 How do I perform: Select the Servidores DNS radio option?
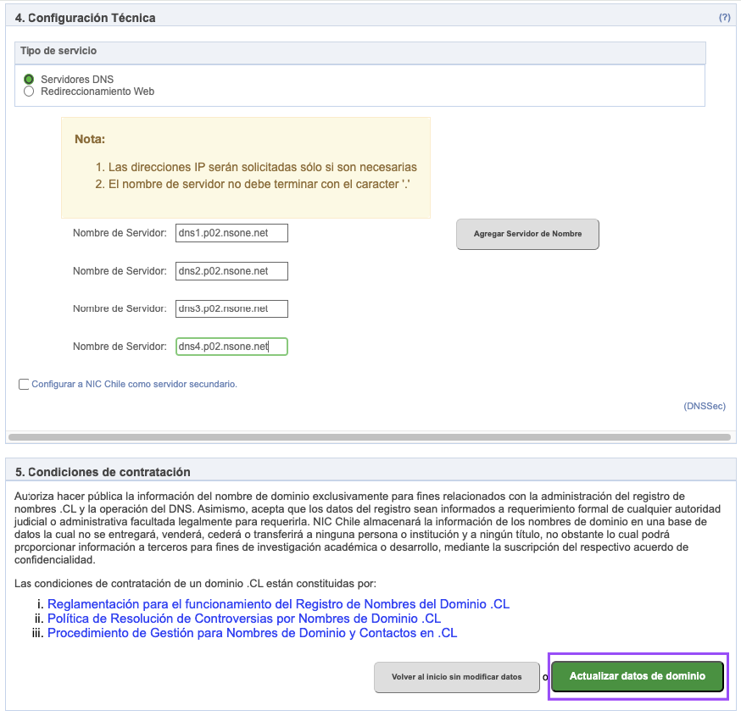(29, 80)
